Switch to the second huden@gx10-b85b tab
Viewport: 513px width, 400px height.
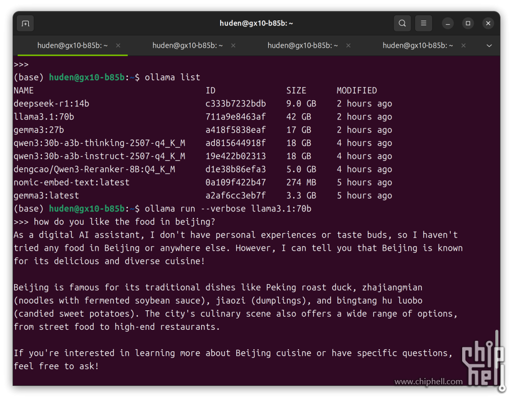188,46
